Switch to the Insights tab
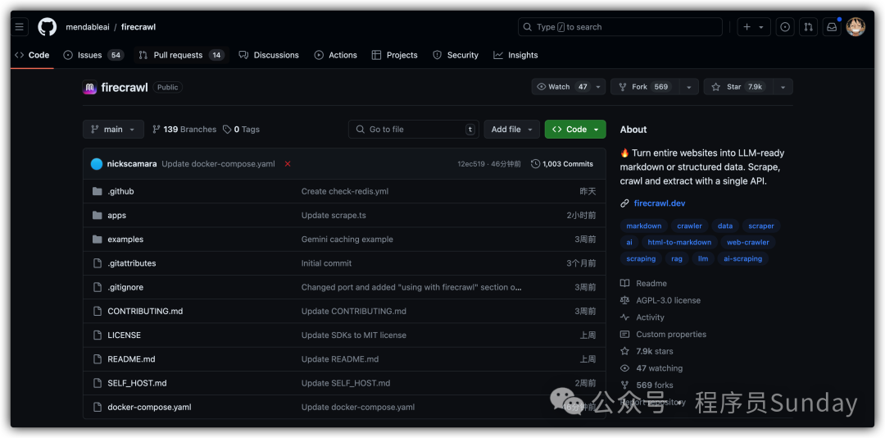The width and height of the screenshot is (885, 438). tap(515, 55)
